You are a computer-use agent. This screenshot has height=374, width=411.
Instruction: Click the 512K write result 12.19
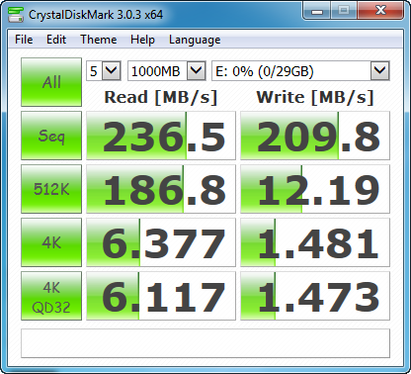[x=315, y=189]
